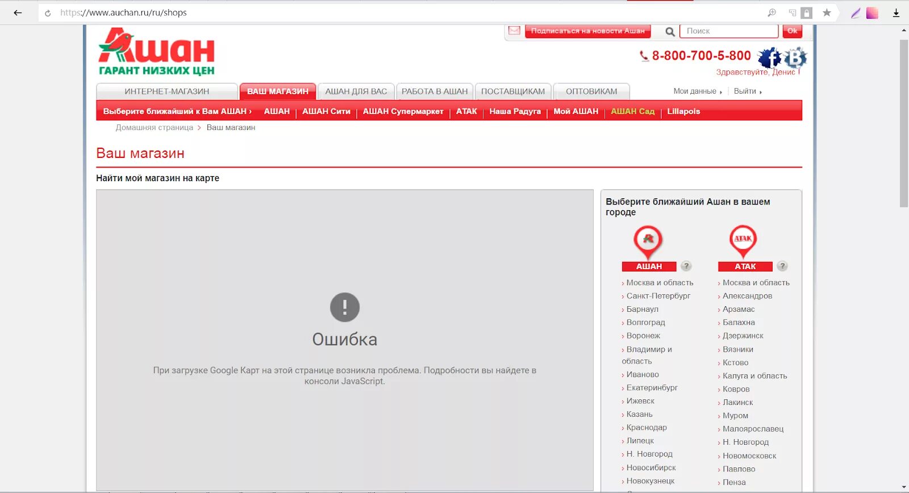
Task: Click Выберите ближайший к Вам АШАН
Action: [177, 111]
